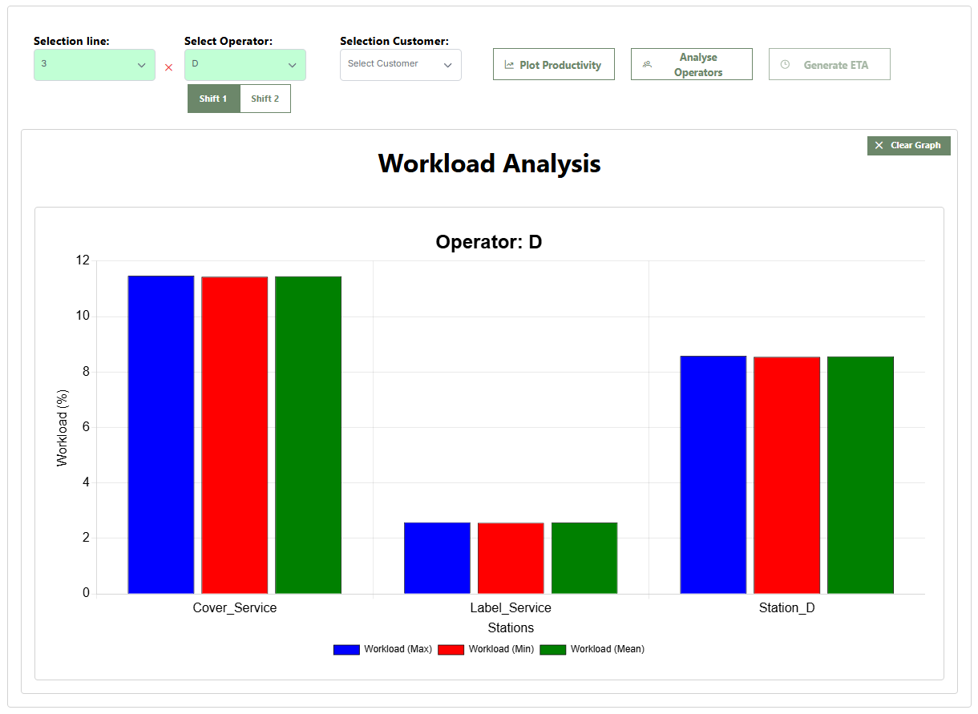Open the Select Customer dropdown
The width and height of the screenshot is (978, 714).
(401, 65)
